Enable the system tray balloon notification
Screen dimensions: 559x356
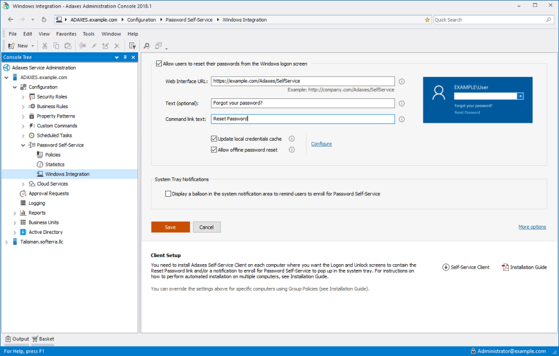point(168,194)
